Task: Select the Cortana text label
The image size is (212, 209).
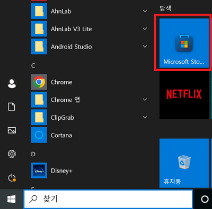Action: [x=61, y=135]
